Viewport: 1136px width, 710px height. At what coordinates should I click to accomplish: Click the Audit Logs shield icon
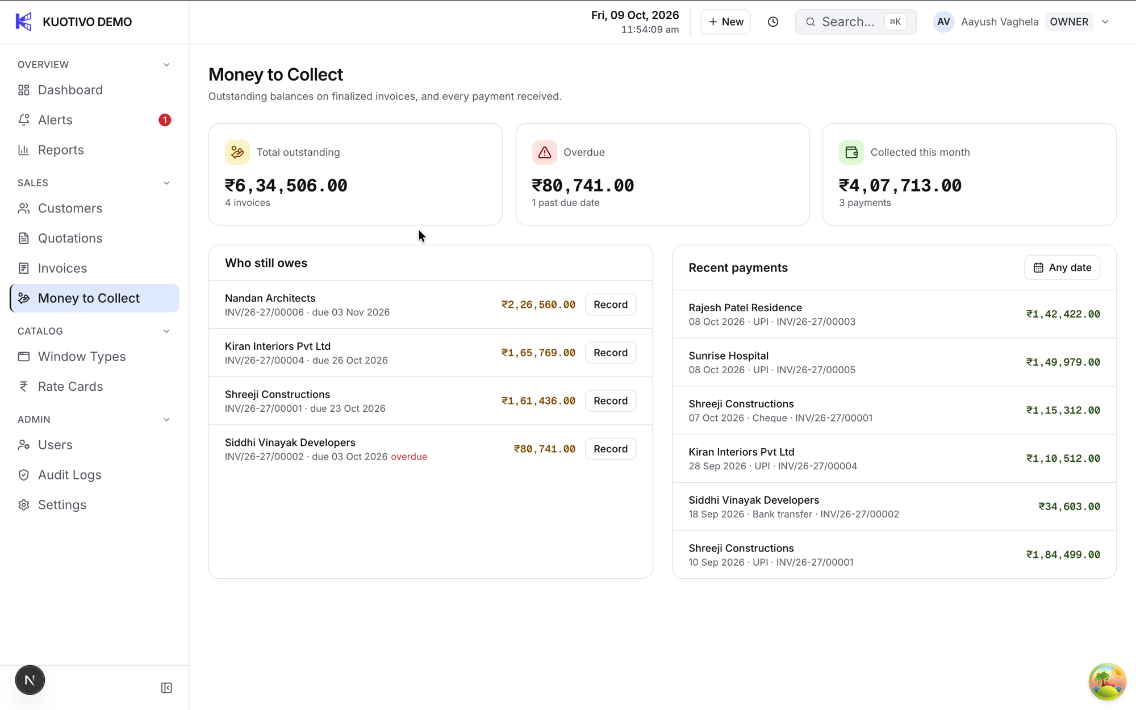[x=24, y=475]
